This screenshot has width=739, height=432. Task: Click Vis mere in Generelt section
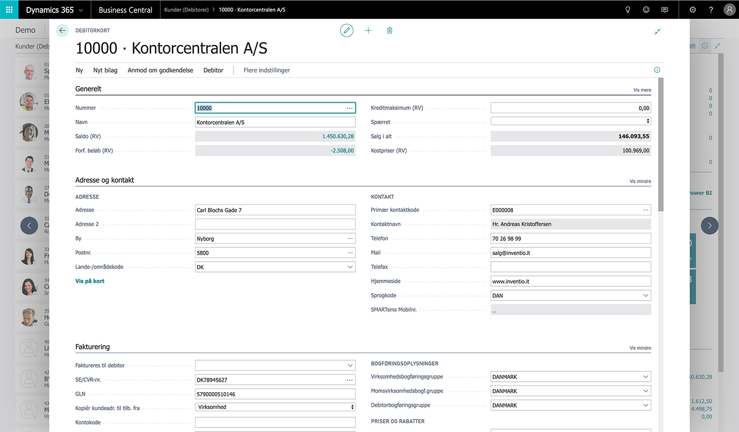[x=642, y=90]
